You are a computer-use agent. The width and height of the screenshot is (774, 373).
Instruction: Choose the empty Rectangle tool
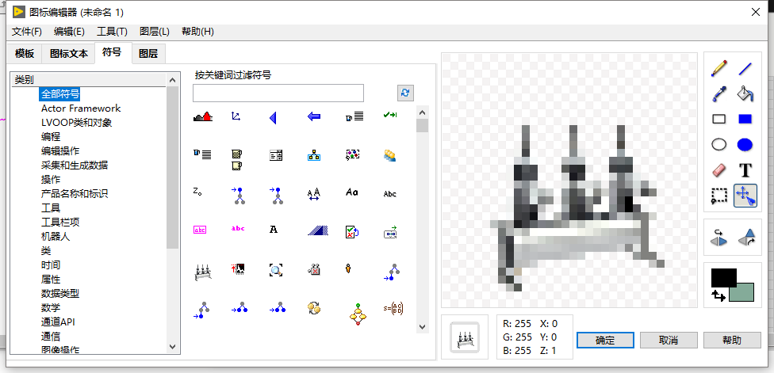pos(719,119)
